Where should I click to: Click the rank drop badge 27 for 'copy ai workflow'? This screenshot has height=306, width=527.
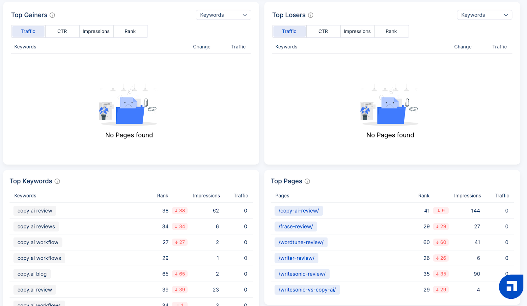point(180,242)
